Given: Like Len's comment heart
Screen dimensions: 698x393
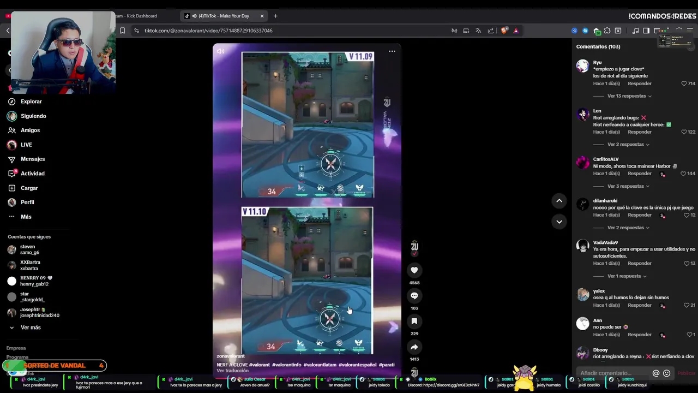Looking at the screenshot, I should 684,132.
